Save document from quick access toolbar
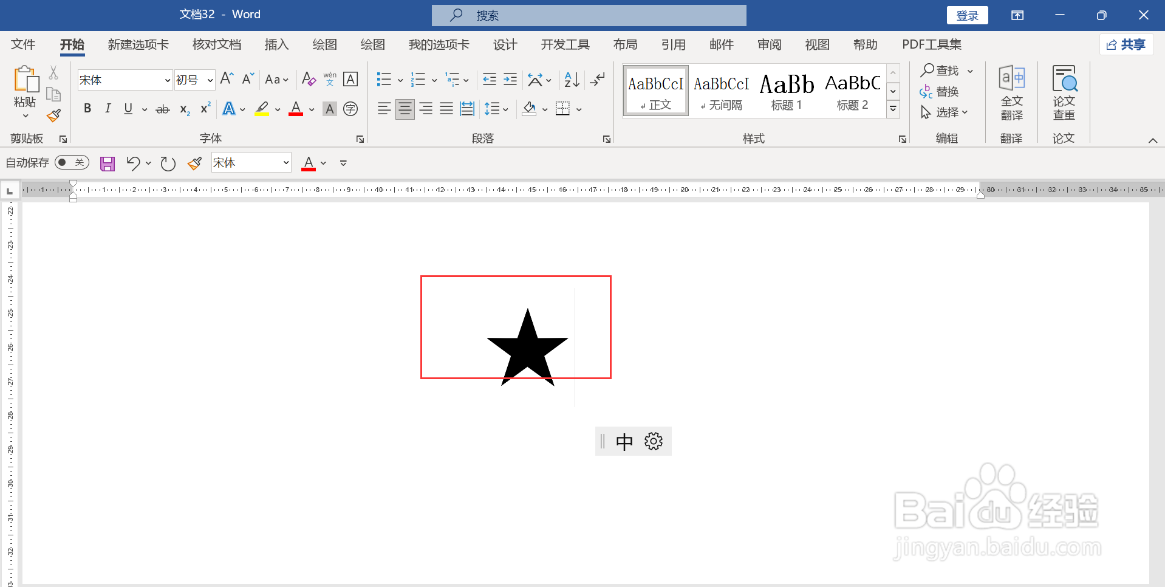The width and height of the screenshot is (1165, 587). click(108, 163)
